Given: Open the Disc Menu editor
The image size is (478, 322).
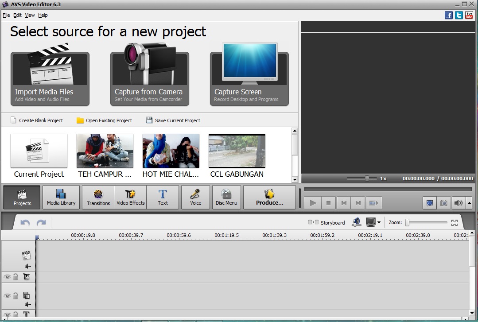Looking at the screenshot, I should [x=227, y=197].
